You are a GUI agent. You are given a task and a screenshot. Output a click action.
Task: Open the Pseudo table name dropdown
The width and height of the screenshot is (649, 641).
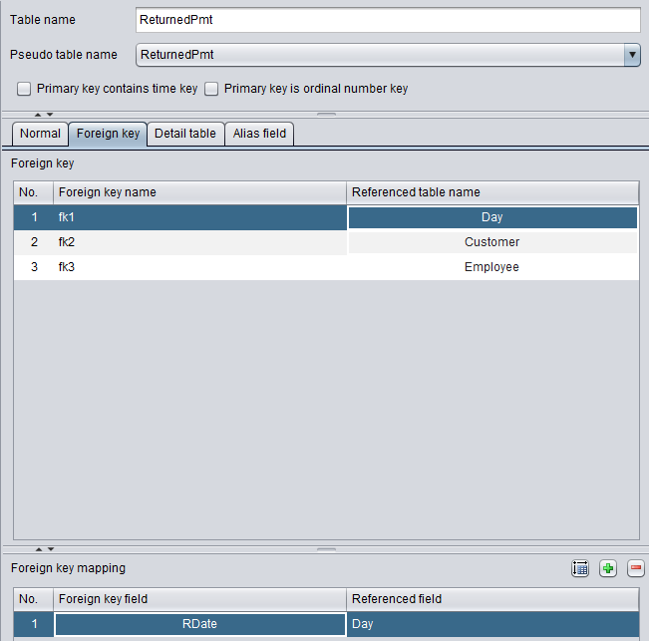pos(632,55)
